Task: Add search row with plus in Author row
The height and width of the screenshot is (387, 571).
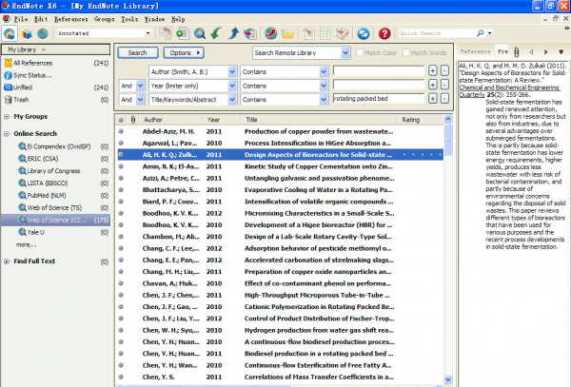Action: pyautogui.click(x=432, y=70)
